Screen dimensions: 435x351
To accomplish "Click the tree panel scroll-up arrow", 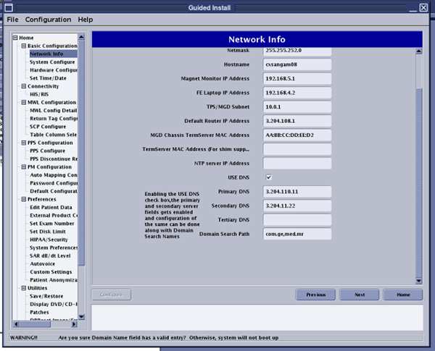I will 82,36.
